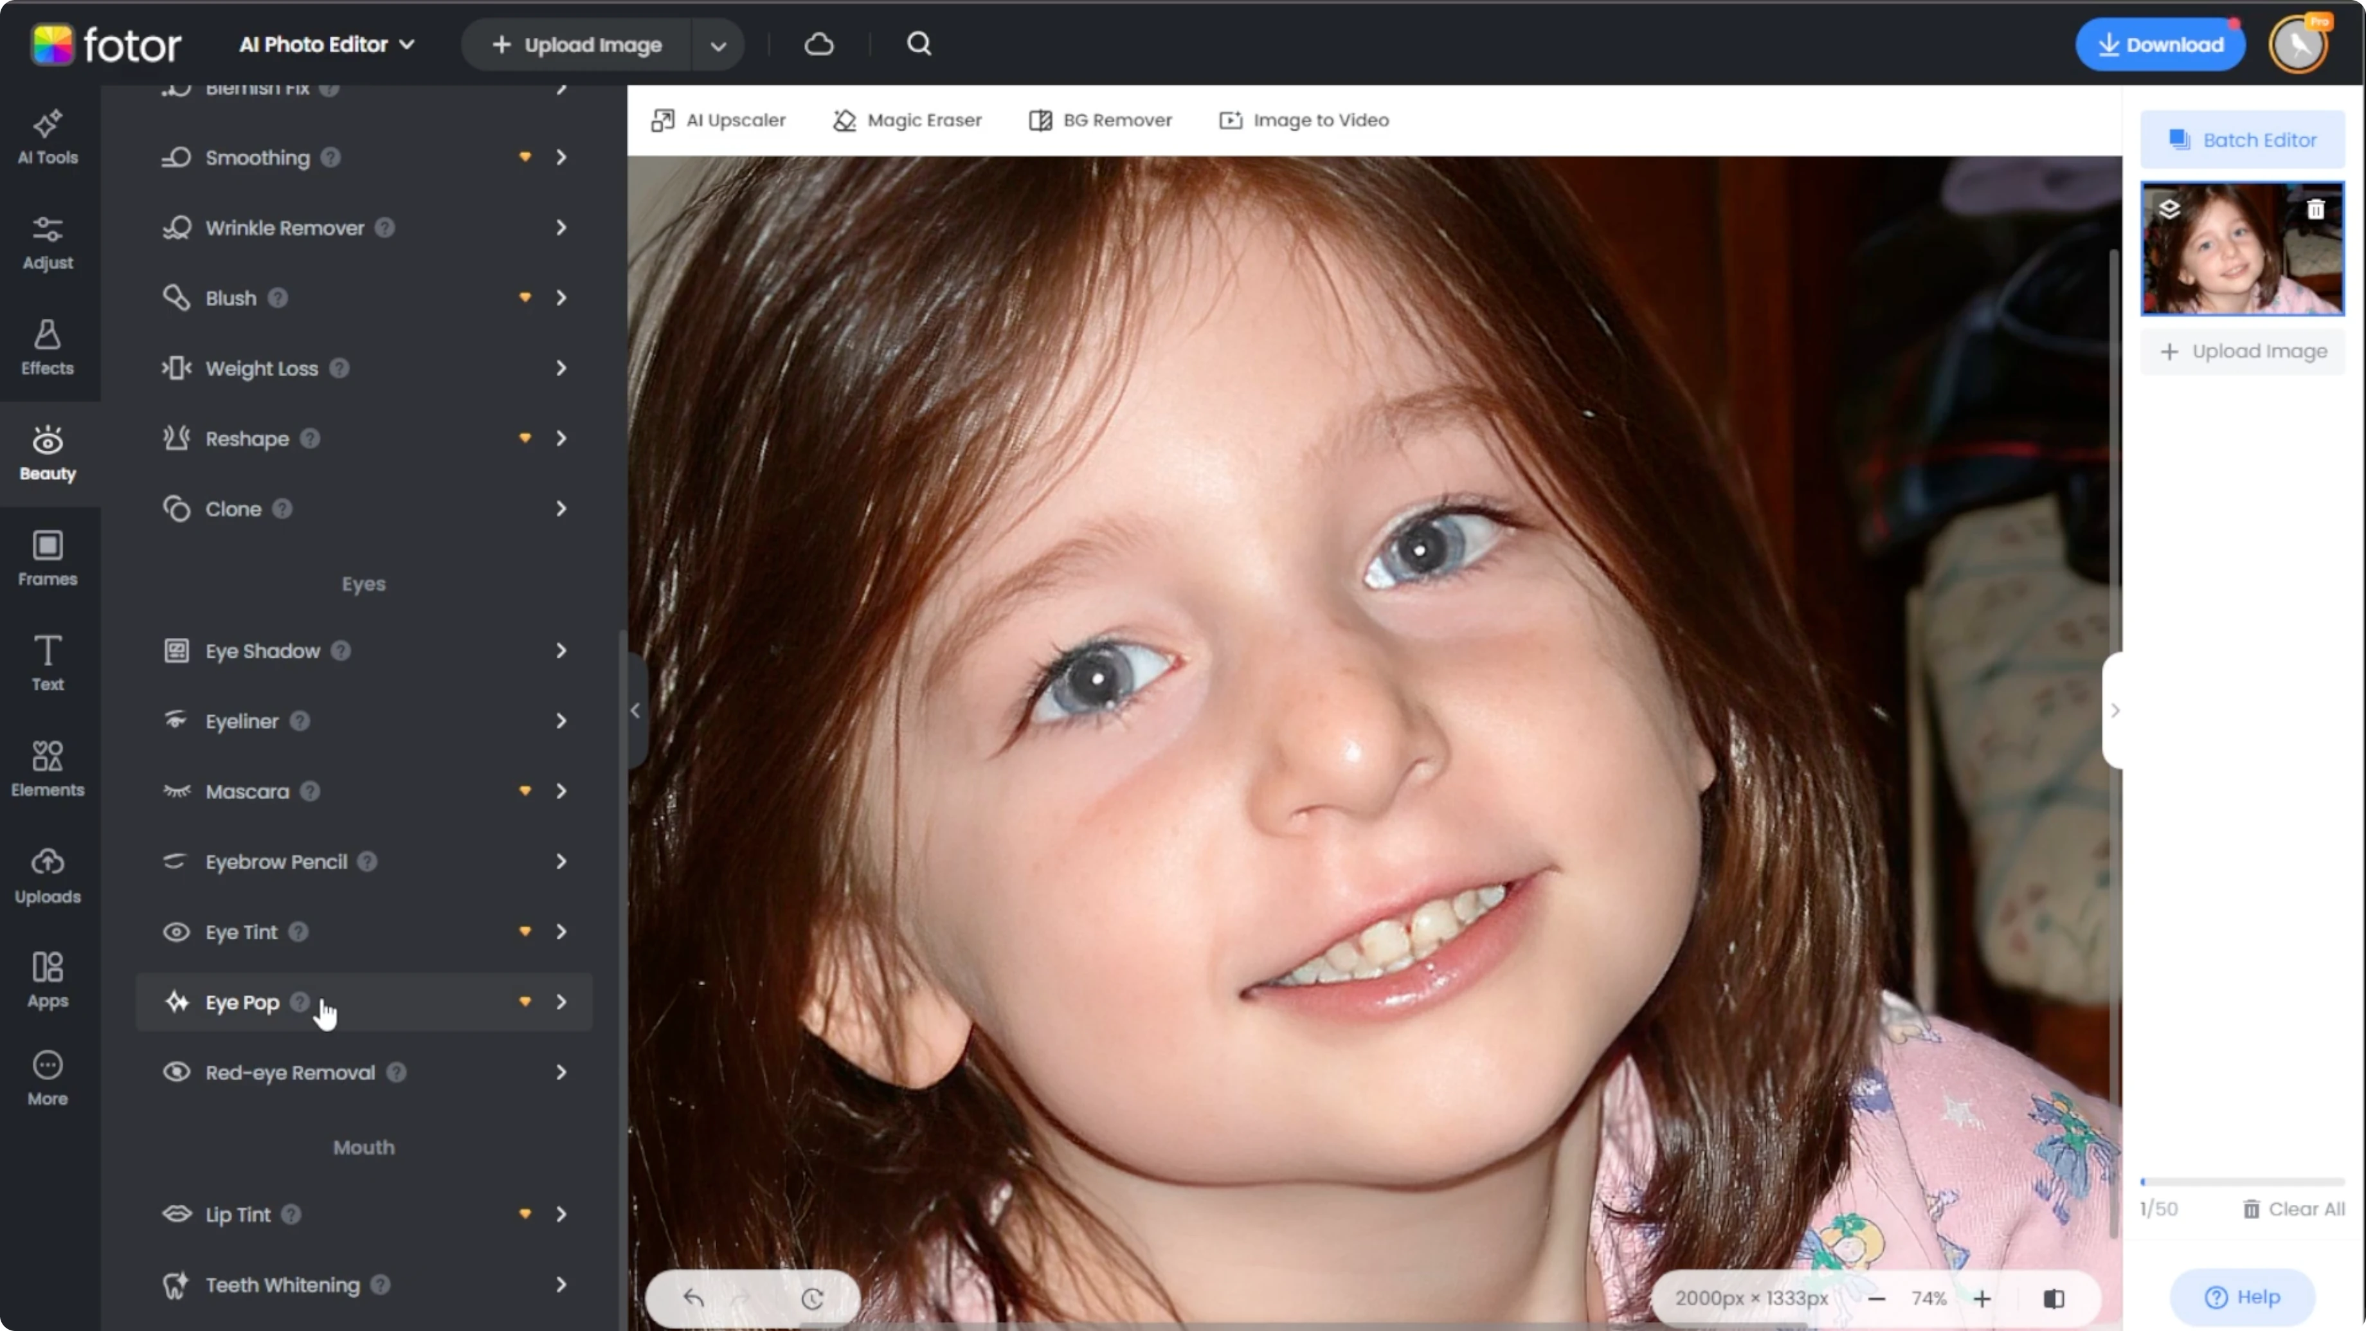This screenshot has width=2366, height=1331.
Task: Click the search magnifier icon
Action: coord(919,44)
